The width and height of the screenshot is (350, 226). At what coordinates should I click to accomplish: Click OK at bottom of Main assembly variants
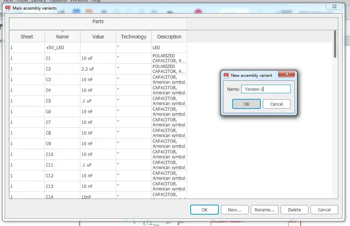click(204, 210)
